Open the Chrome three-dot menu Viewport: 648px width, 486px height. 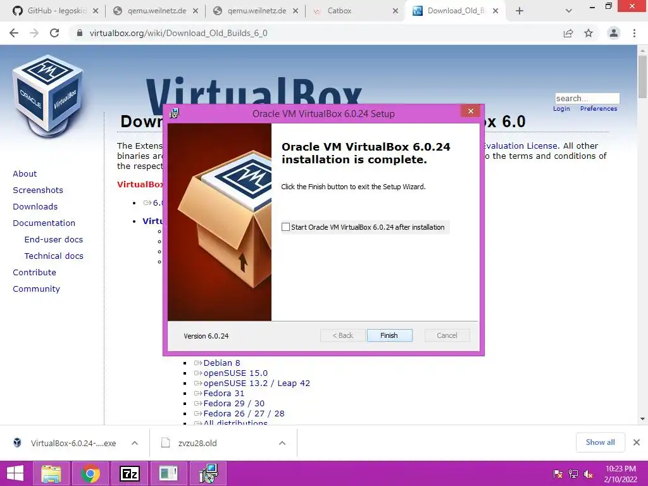[x=634, y=33]
